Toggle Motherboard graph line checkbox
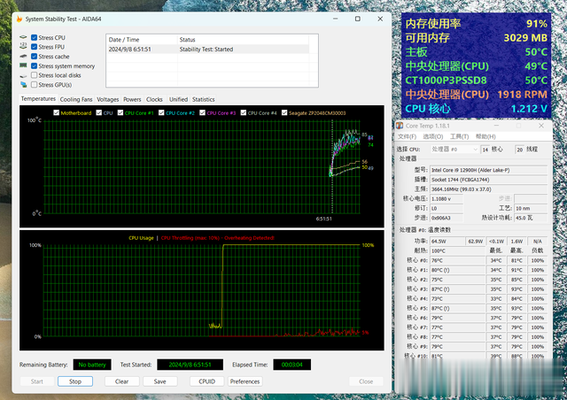This screenshot has height=400, width=567. click(x=56, y=112)
